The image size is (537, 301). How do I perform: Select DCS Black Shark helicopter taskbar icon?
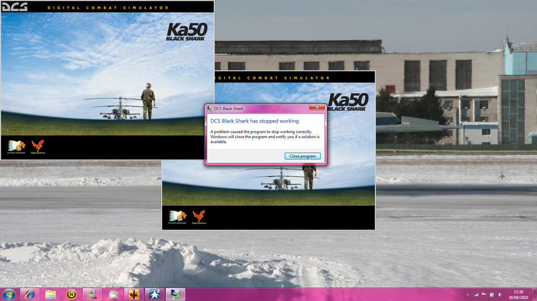pyautogui.click(x=134, y=295)
